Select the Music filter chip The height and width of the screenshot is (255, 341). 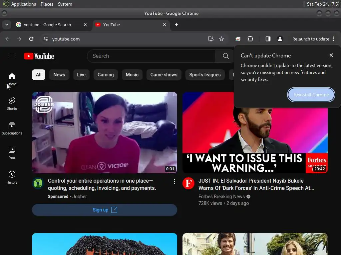(x=132, y=75)
